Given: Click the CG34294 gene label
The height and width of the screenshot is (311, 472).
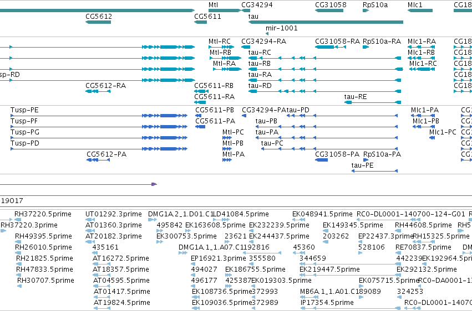Looking at the screenshot, I should [x=257, y=5].
